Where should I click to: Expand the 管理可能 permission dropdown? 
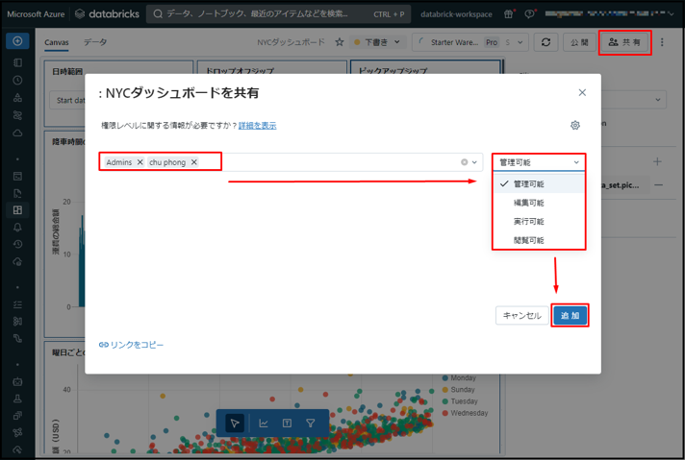tap(539, 163)
